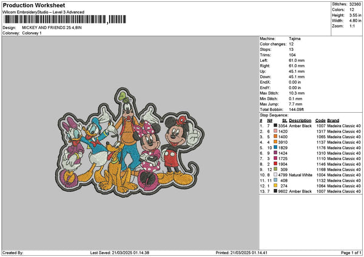364x257 pixels.
Task: Click thread code "1146"
Action: tap(321, 164)
